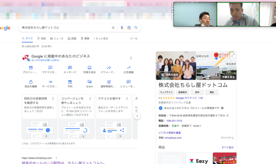Image resolution: width=276 pixels, height=164 pixels.
Task: Click ビジネス情報を編集 link
Action: click(x=169, y=133)
